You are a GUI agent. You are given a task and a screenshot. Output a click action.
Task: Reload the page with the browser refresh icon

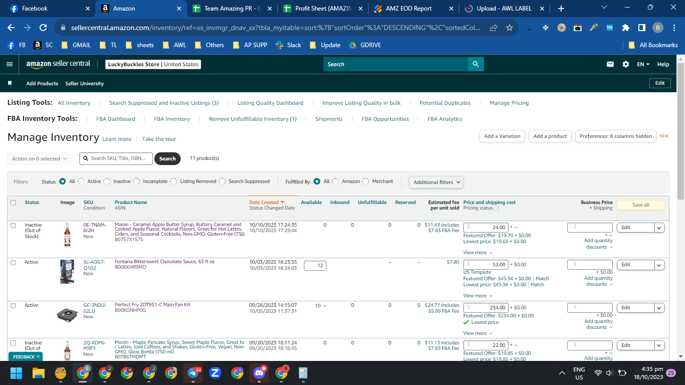click(x=43, y=28)
